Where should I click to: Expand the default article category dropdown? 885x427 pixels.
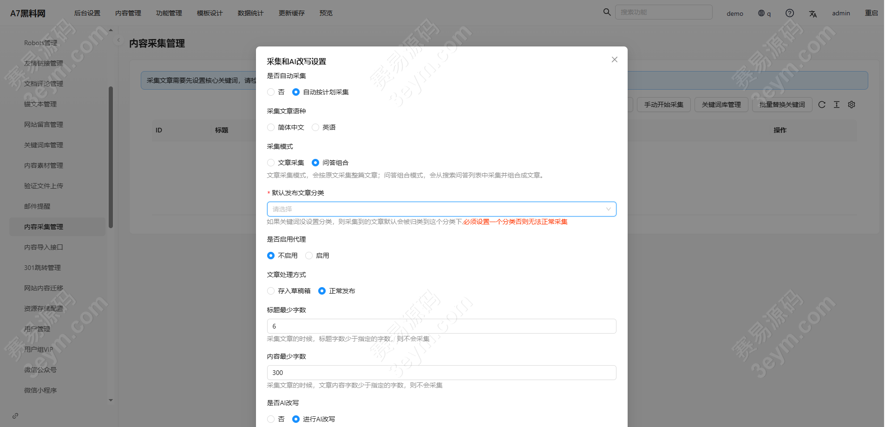tap(441, 209)
